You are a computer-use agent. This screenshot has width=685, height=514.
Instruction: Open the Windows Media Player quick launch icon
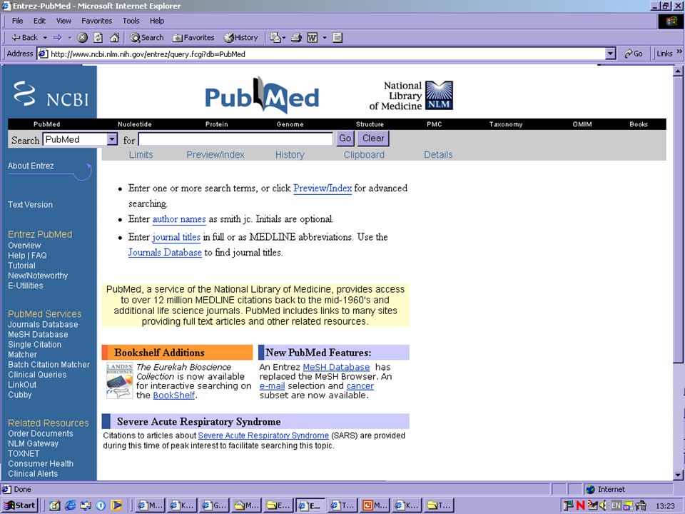(116, 505)
